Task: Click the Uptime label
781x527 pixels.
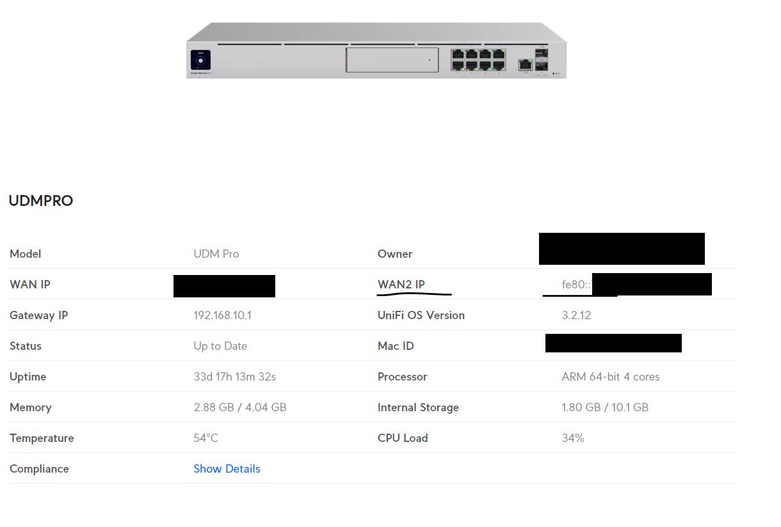Action: click(28, 377)
